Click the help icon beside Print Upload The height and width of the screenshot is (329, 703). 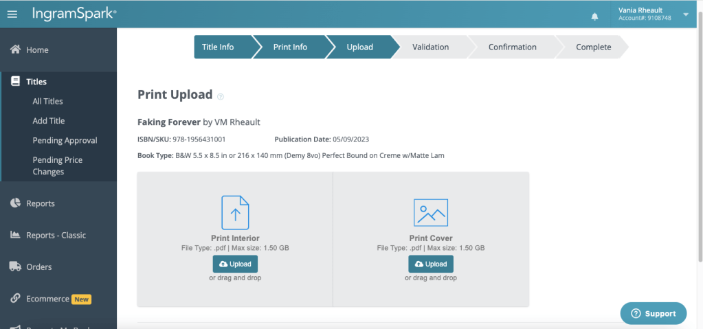click(x=221, y=96)
